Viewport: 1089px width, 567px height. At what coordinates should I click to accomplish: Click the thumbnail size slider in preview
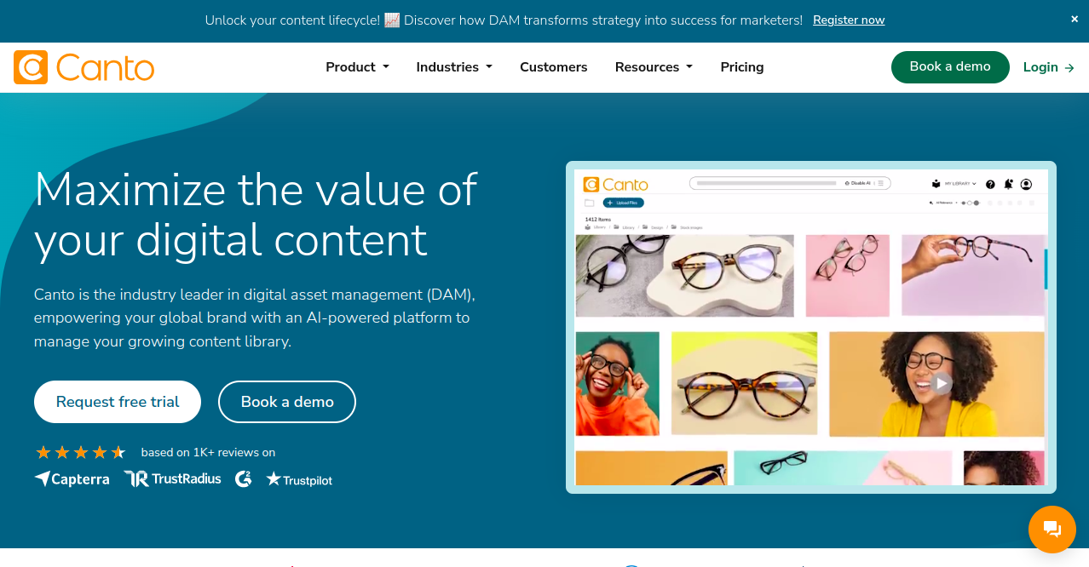click(x=970, y=203)
